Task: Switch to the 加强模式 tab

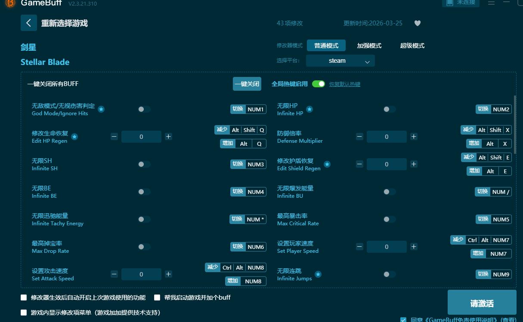Action: pos(368,45)
